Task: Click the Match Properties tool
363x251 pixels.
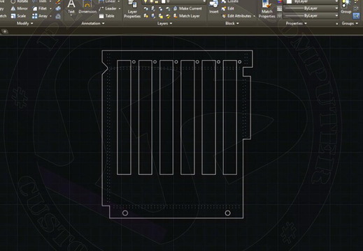Action: [x=267, y=9]
